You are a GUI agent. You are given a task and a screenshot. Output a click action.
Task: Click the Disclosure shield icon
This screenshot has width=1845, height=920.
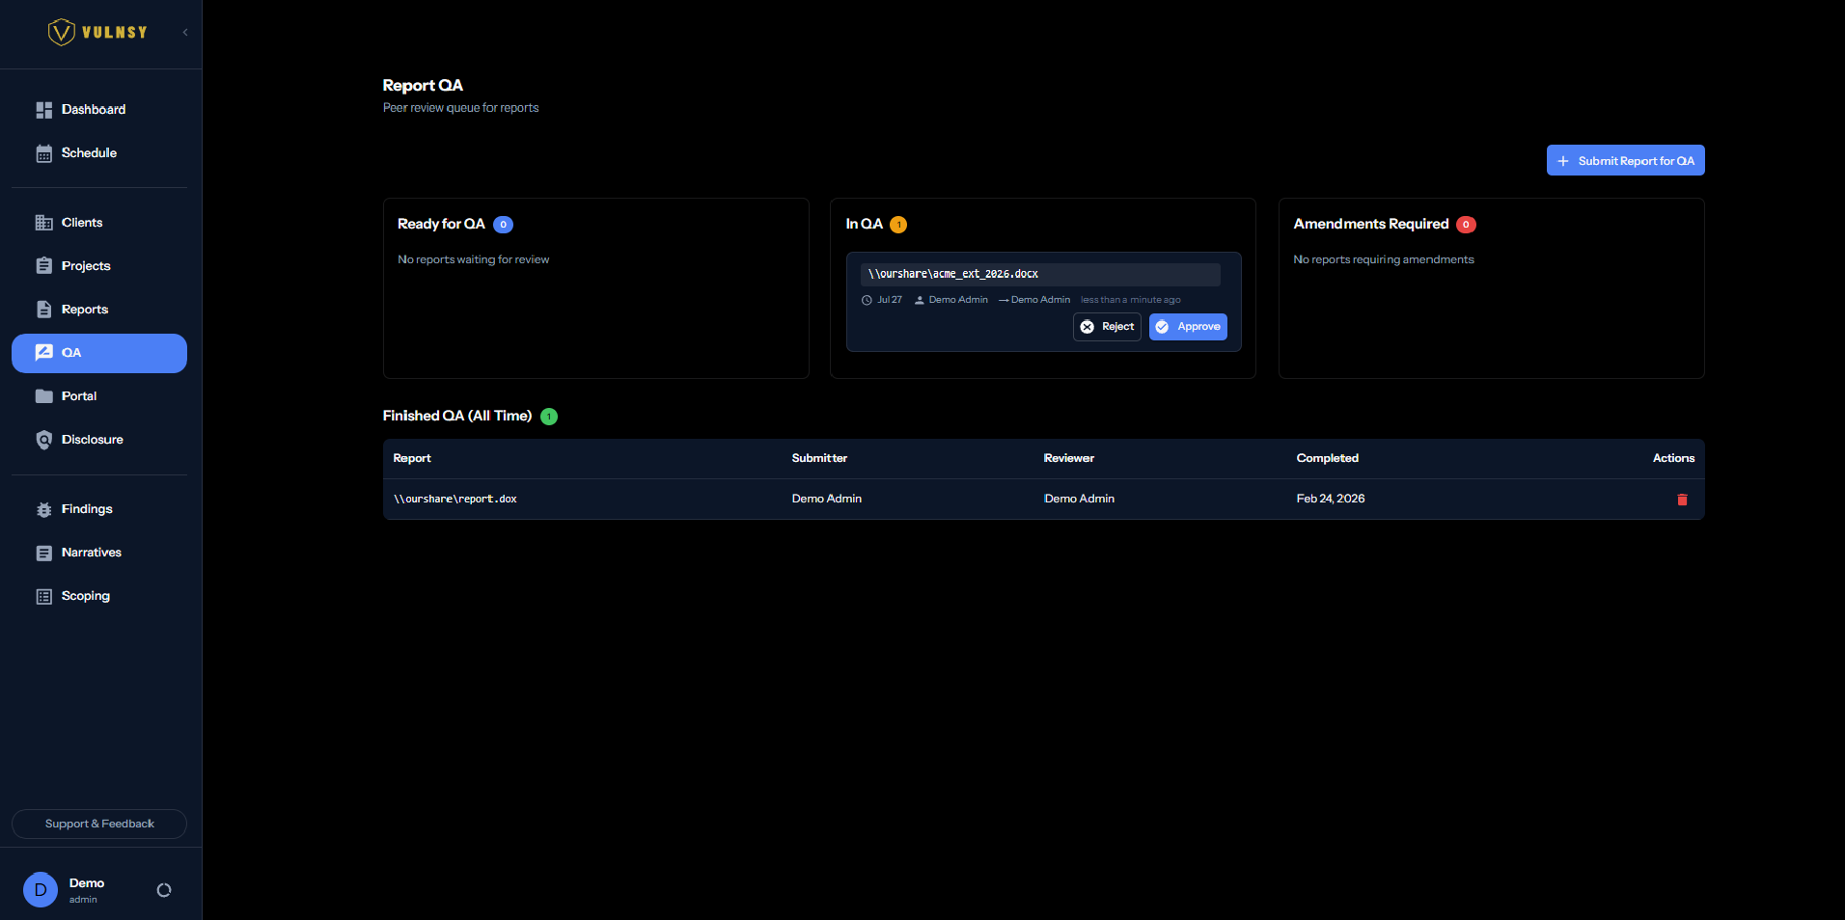click(44, 440)
